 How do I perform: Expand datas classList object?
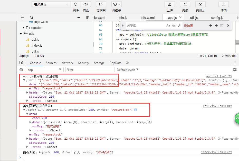pyautogui.click(x=30, y=122)
